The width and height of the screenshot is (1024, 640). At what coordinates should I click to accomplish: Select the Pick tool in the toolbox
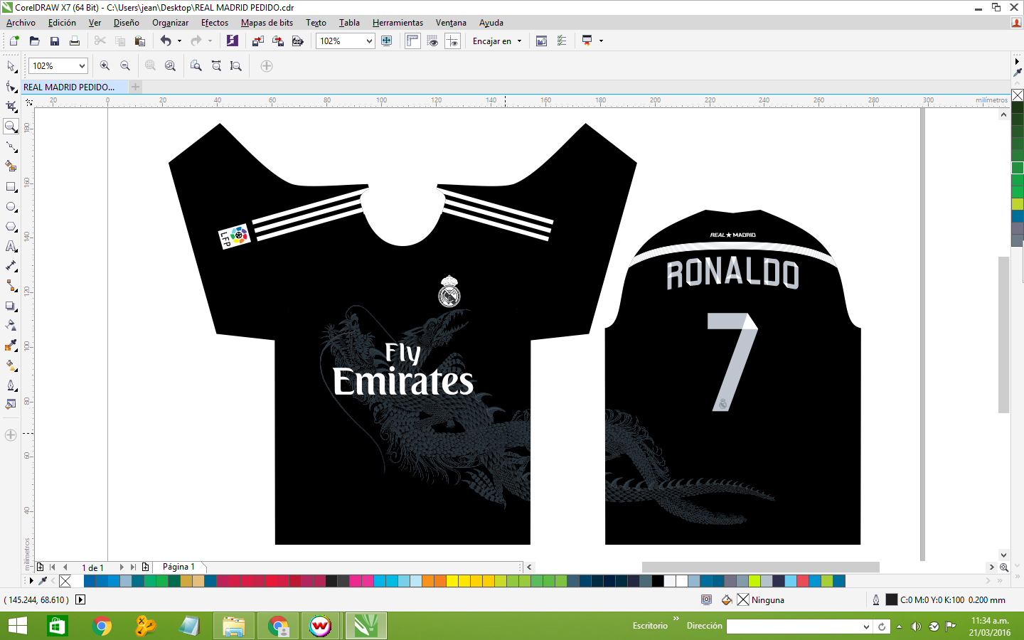click(x=11, y=66)
